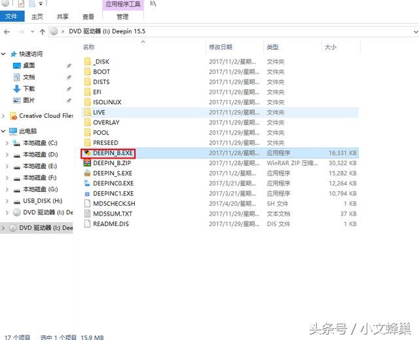Select the 应用程序工具 contextual tab
The height and width of the screenshot is (340, 419).
pyautogui.click(x=123, y=4)
